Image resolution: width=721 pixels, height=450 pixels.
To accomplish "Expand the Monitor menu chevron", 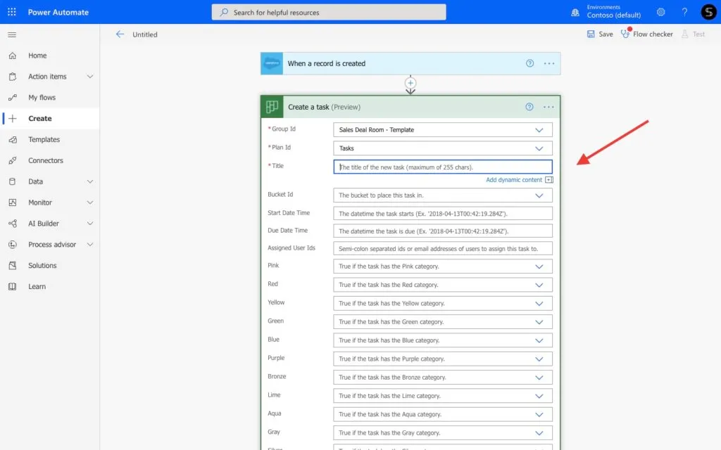I will point(90,202).
